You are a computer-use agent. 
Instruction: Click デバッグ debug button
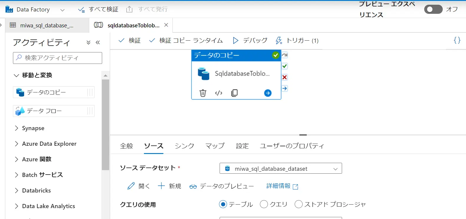(x=250, y=41)
